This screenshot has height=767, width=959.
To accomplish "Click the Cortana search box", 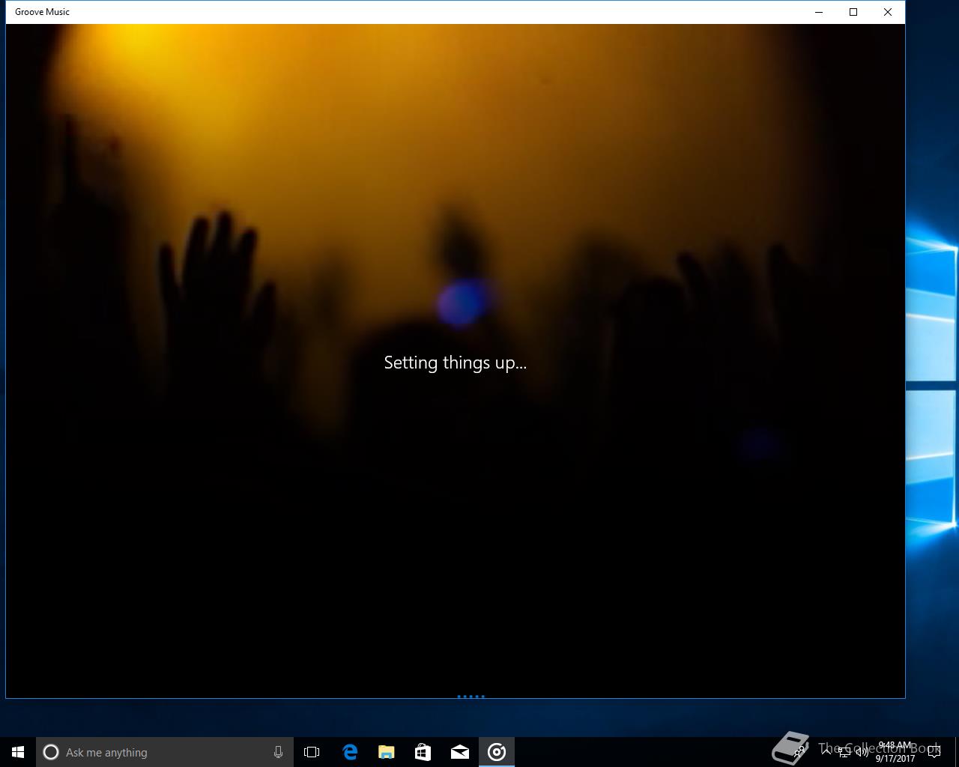I will pyautogui.click(x=165, y=752).
